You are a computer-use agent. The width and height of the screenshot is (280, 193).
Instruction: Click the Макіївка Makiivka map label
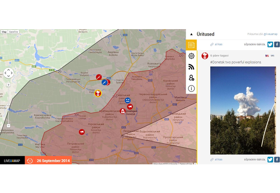tap(180, 99)
